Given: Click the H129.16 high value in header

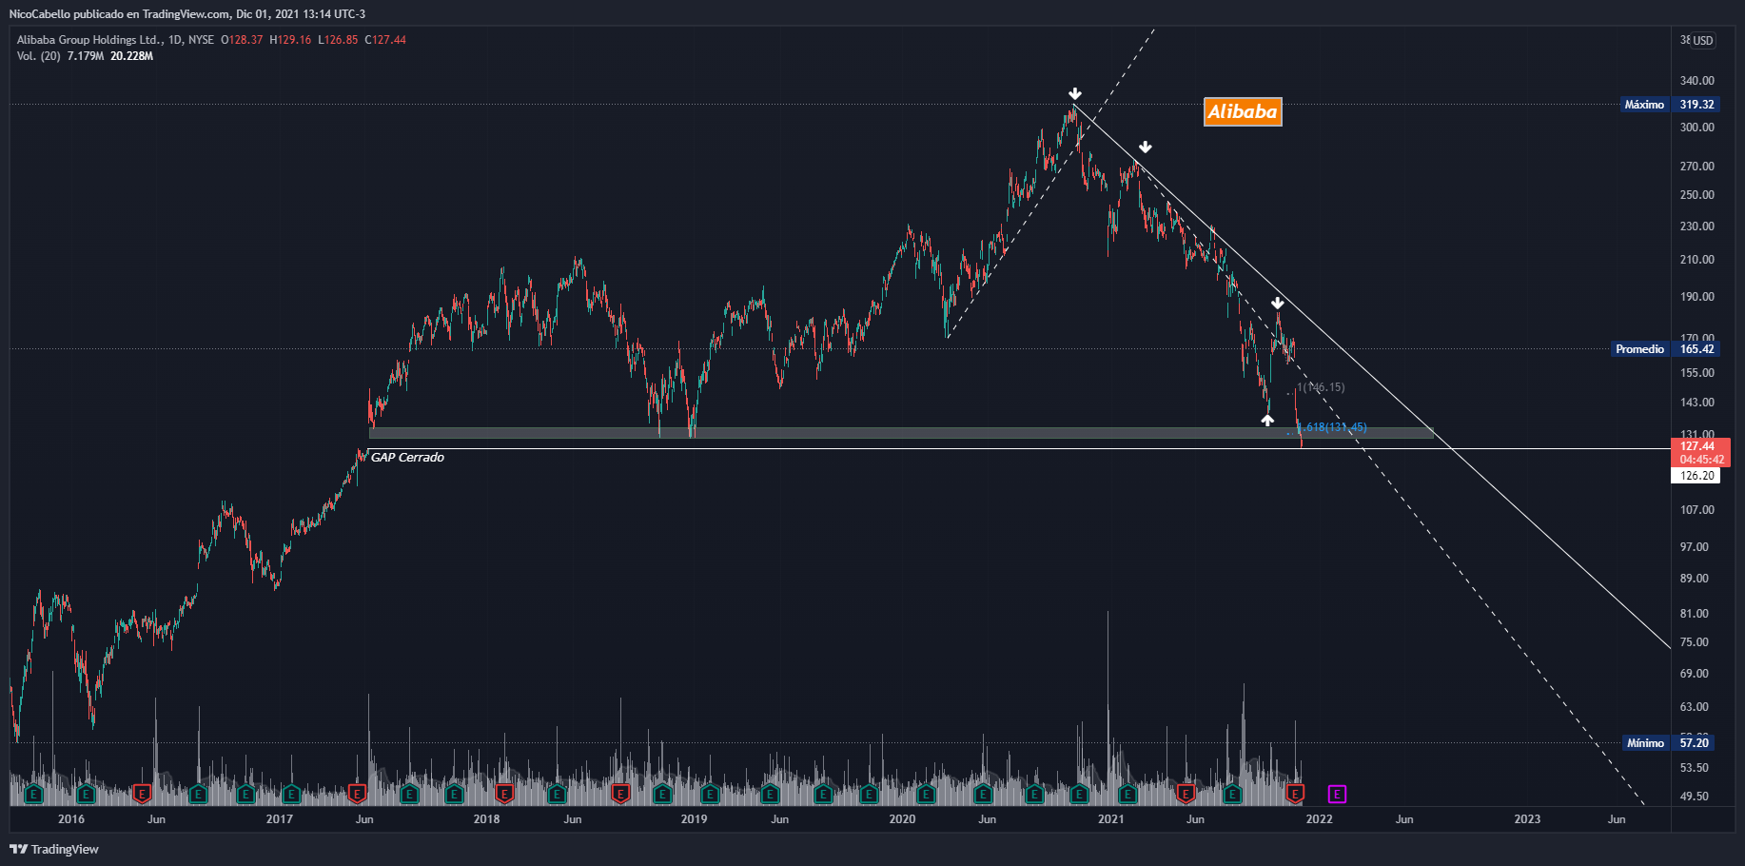Looking at the screenshot, I should 290,40.
